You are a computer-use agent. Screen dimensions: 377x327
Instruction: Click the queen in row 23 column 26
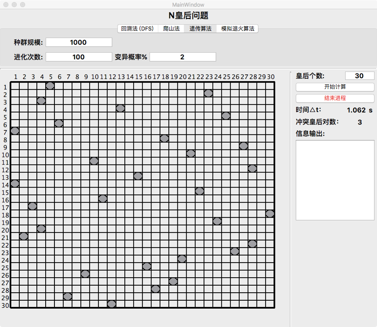pyautogui.click(x=235, y=251)
